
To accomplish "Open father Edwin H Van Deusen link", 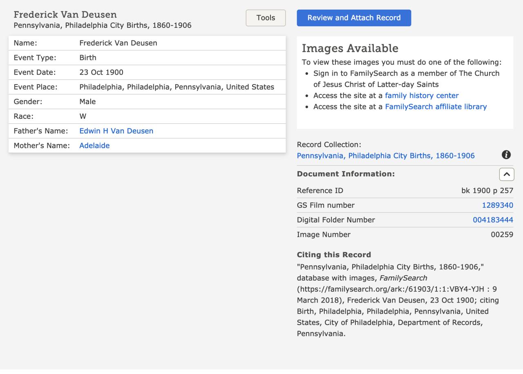I will point(116,131).
